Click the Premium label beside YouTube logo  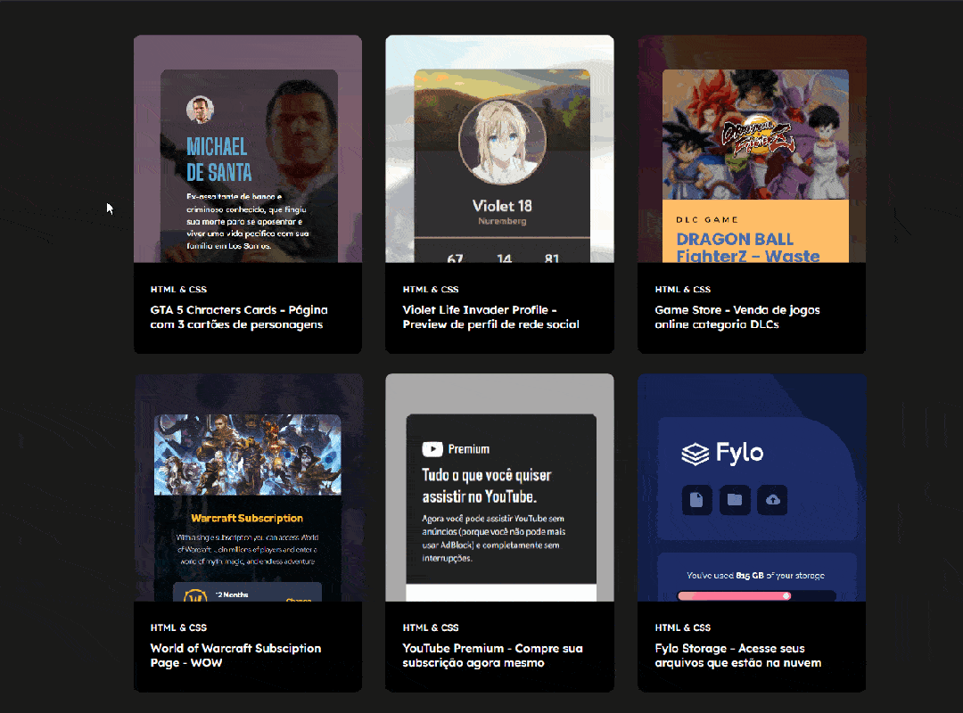tap(469, 449)
